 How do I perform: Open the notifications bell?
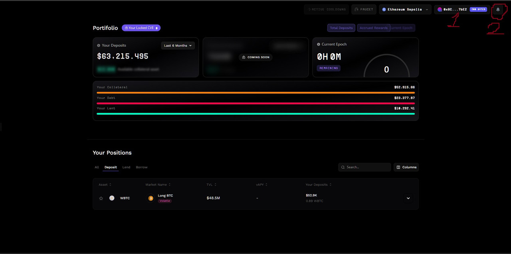click(x=498, y=10)
